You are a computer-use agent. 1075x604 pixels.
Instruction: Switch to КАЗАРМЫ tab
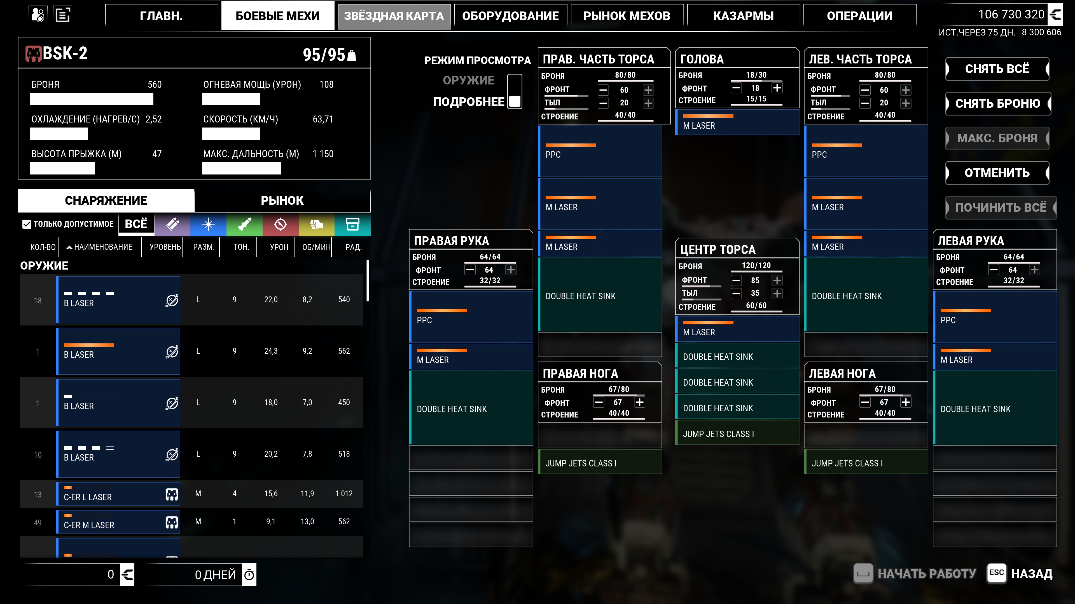click(x=743, y=16)
